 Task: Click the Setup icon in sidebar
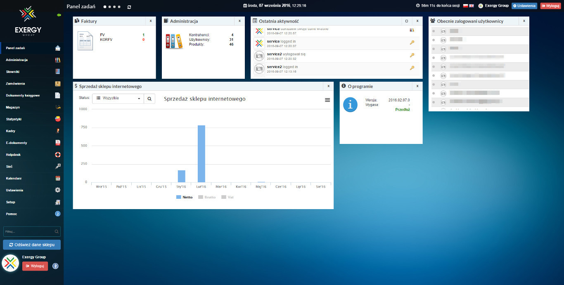58,202
